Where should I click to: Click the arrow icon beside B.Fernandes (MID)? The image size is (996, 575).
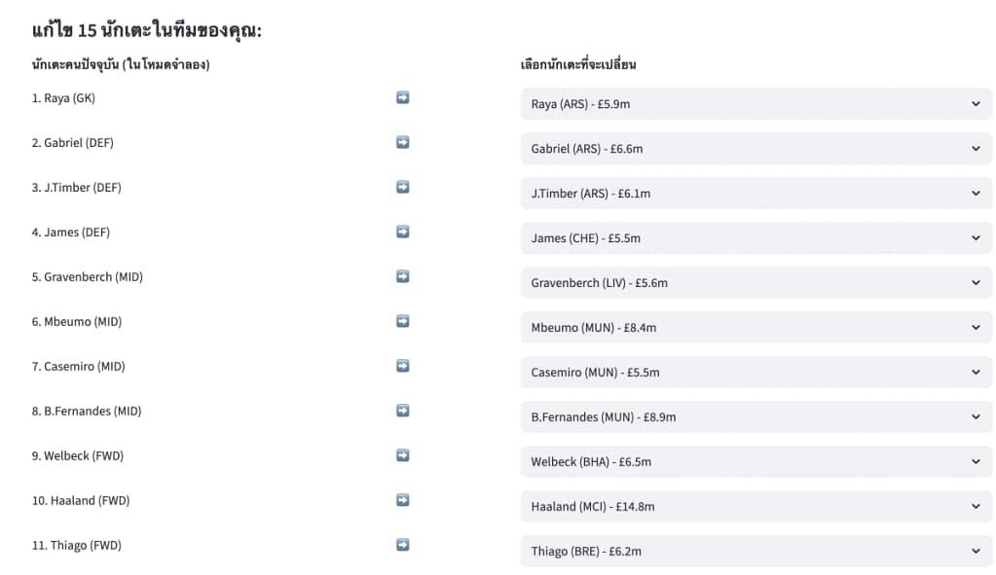click(402, 411)
